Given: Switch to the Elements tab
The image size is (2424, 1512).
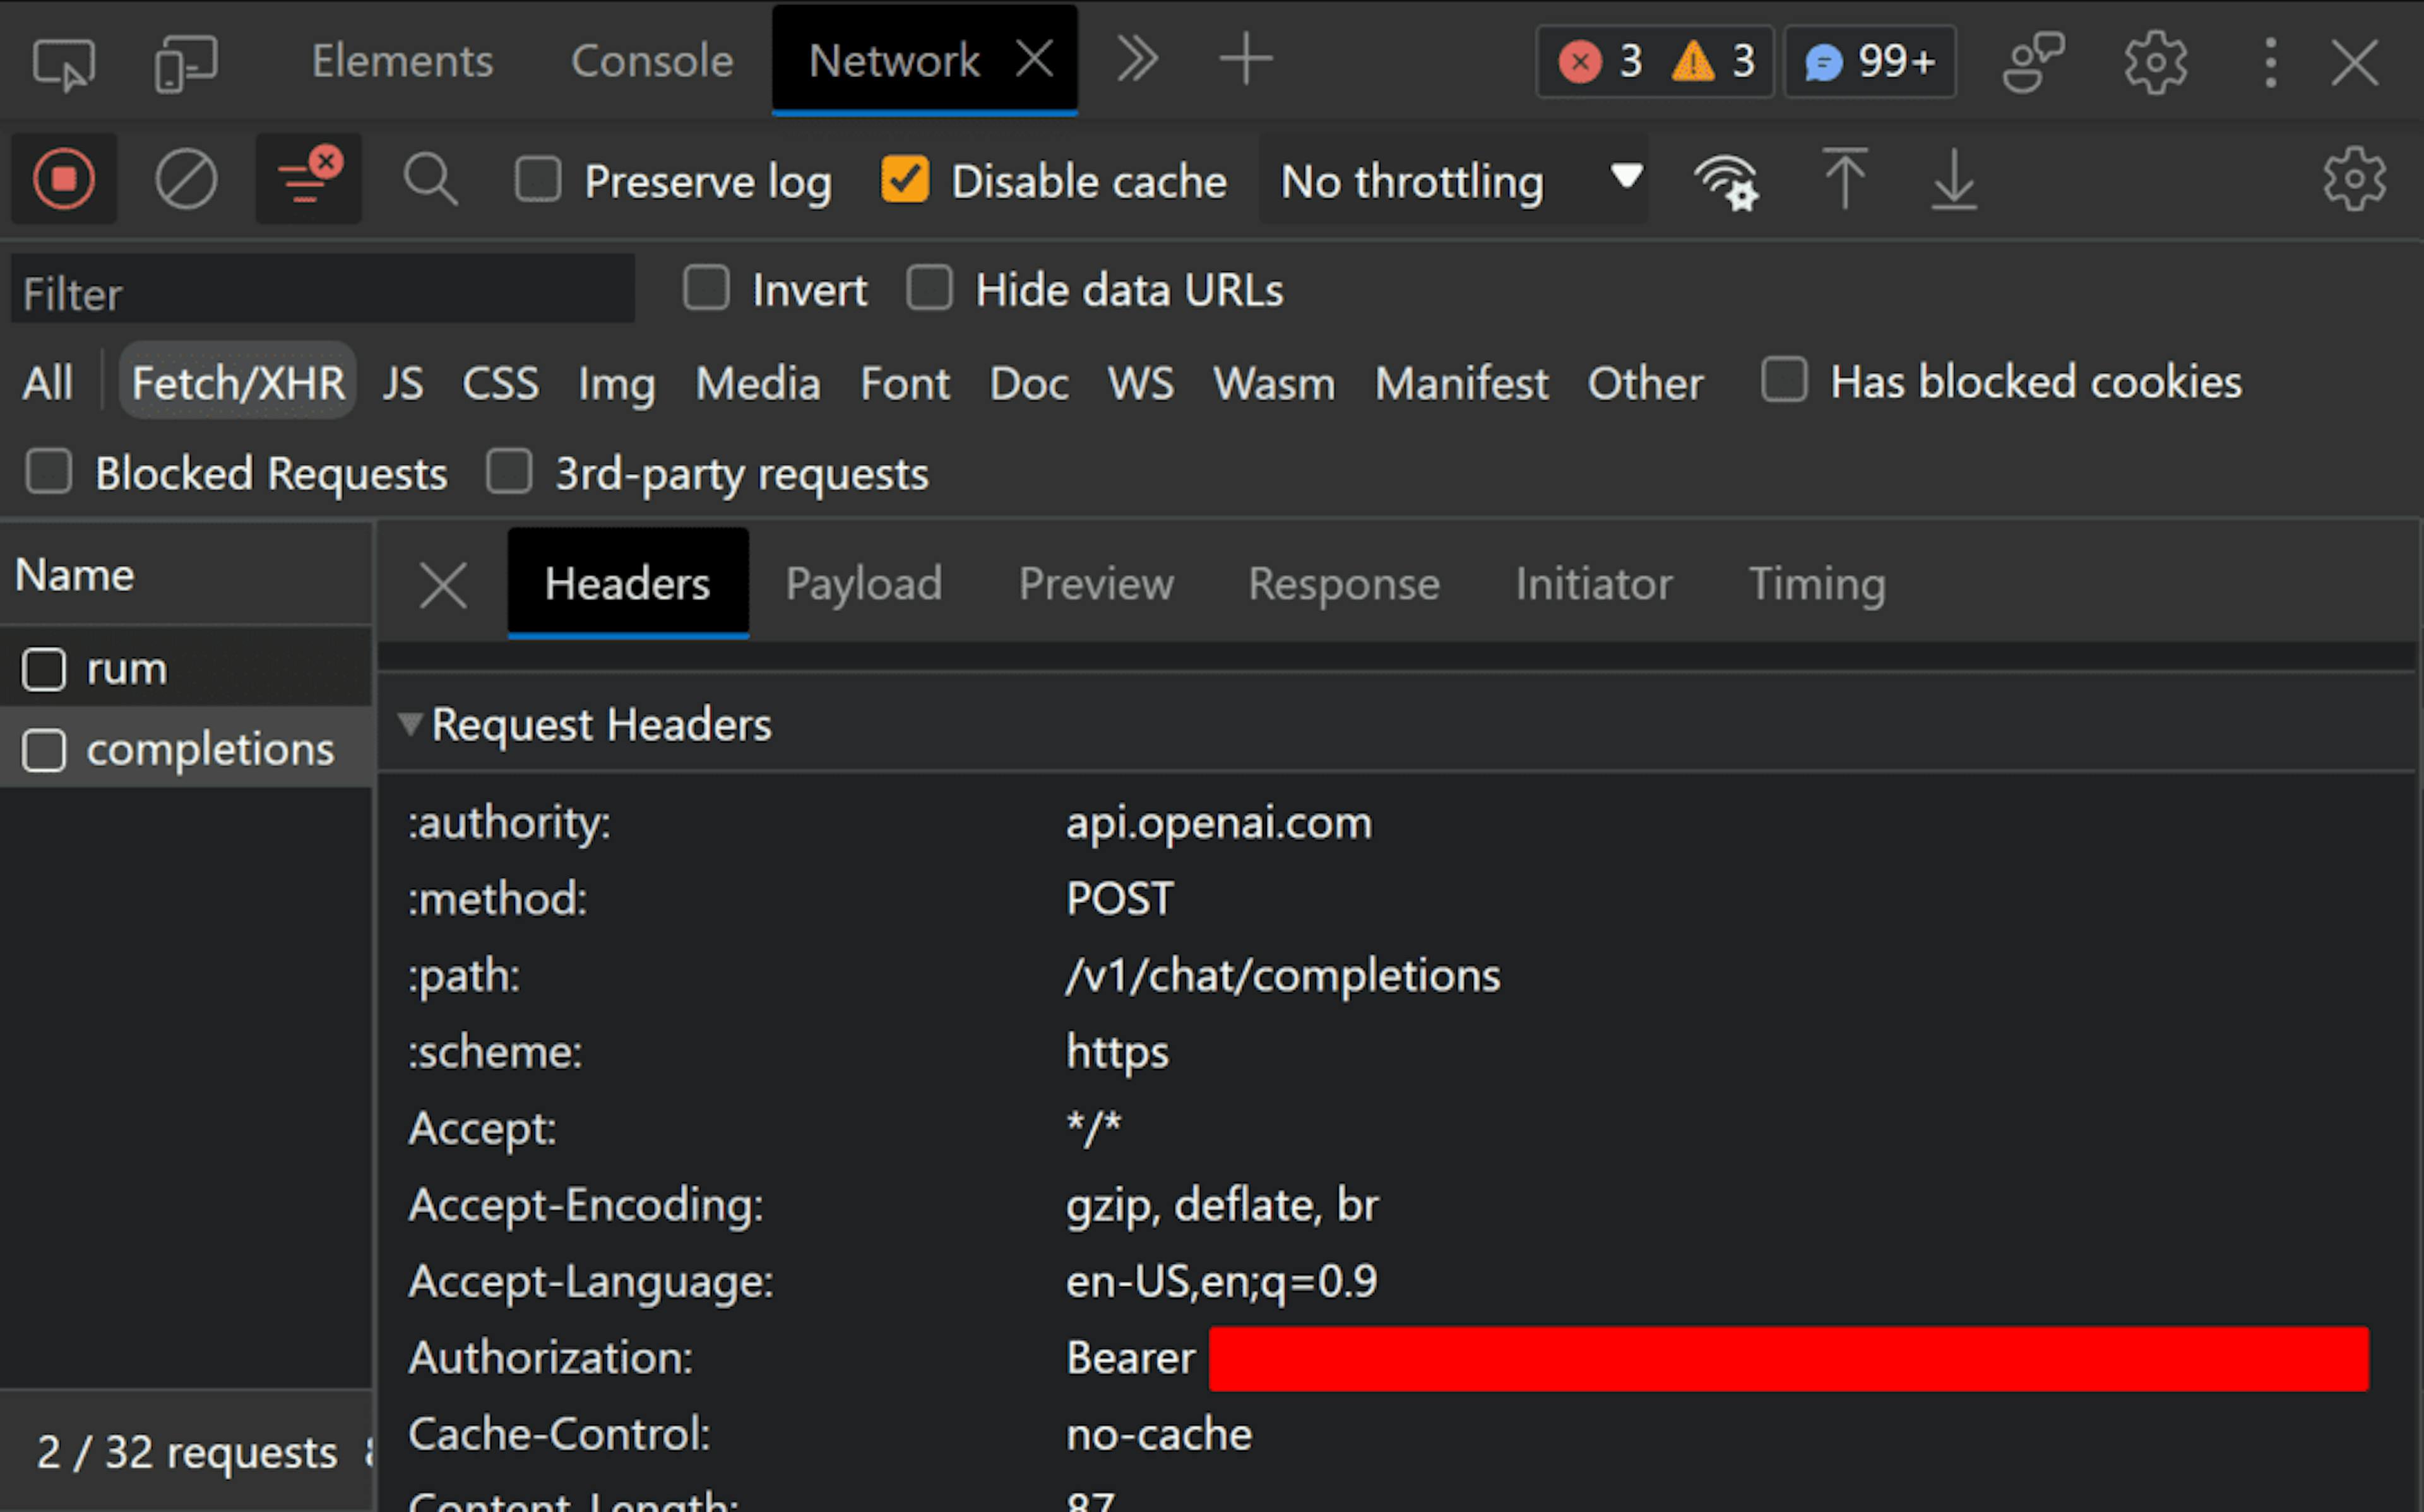Looking at the screenshot, I should [x=402, y=61].
